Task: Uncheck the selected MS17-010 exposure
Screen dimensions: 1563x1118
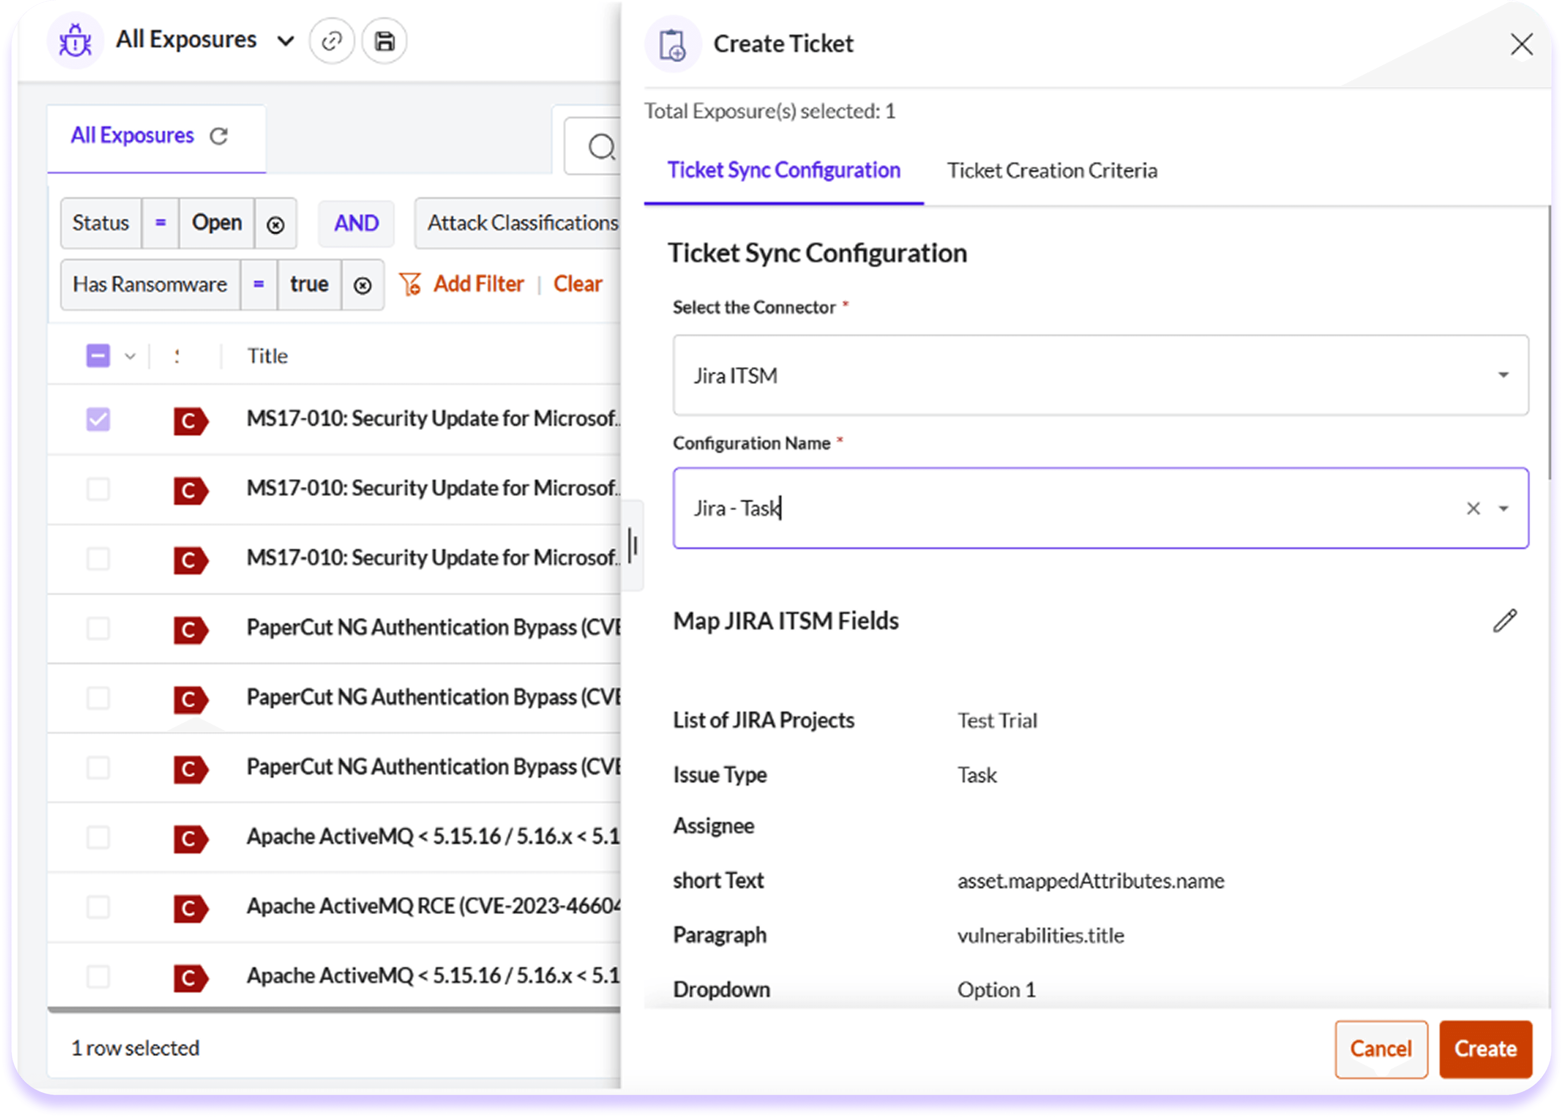Action: pos(98,419)
